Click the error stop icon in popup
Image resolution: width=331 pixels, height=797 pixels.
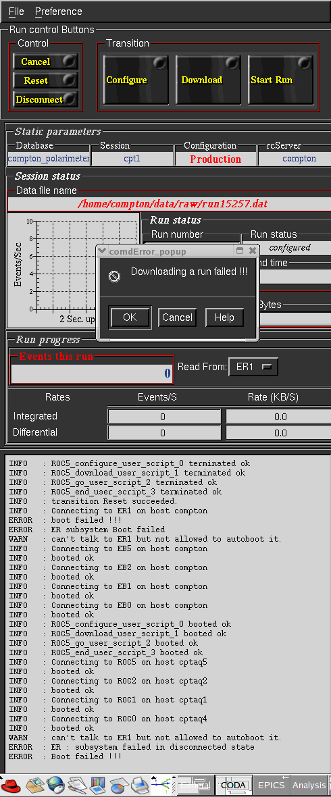tap(114, 276)
